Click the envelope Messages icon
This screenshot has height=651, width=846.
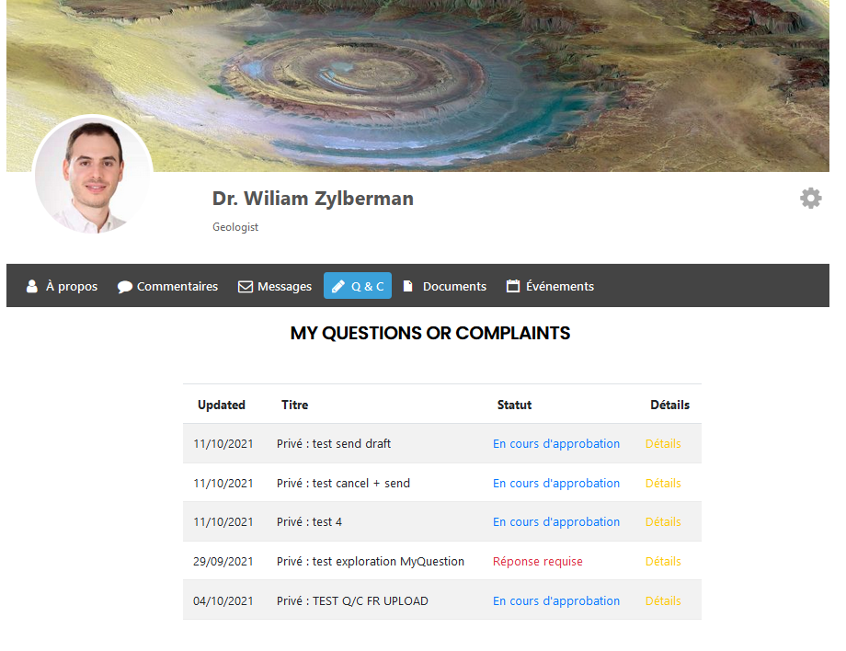pyautogui.click(x=246, y=286)
